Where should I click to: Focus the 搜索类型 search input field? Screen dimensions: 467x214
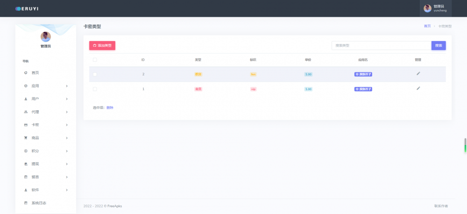coord(381,45)
